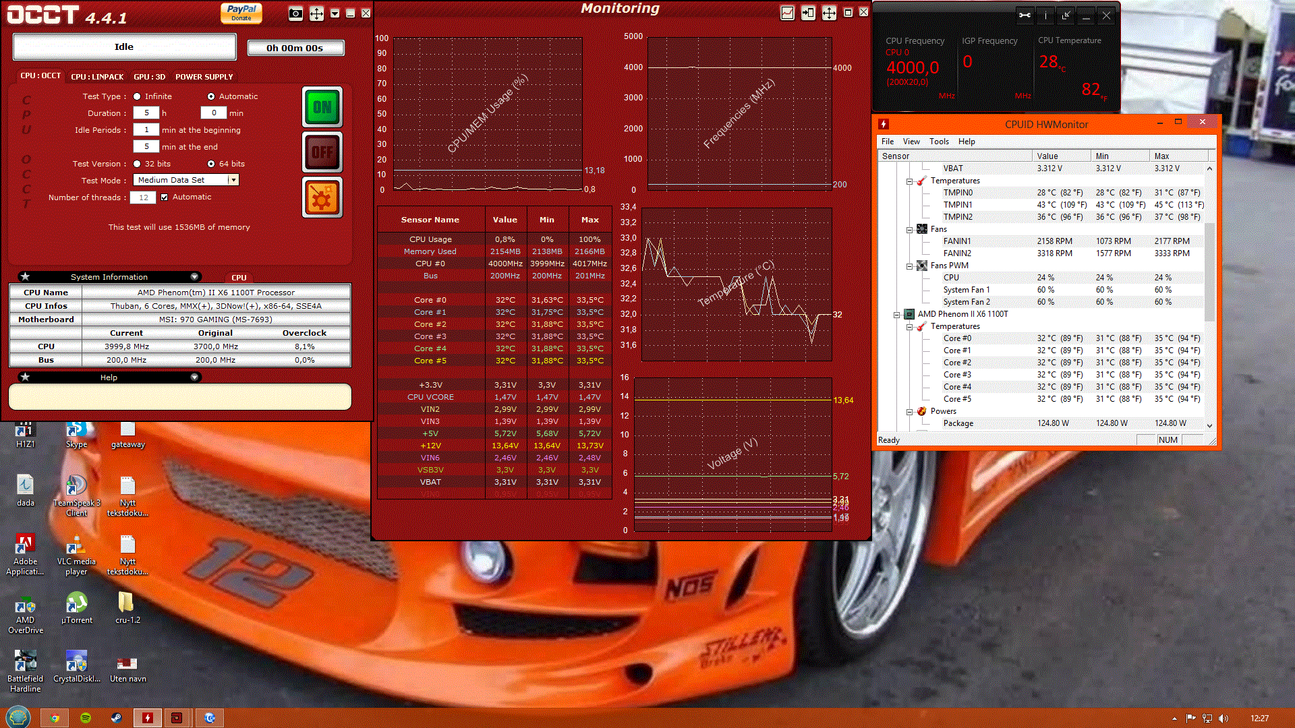
Task: Choose the 32 bits test version
Action: coord(137,164)
